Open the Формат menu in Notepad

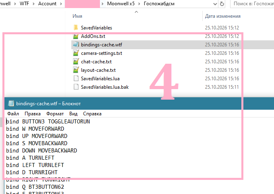pos(55,114)
